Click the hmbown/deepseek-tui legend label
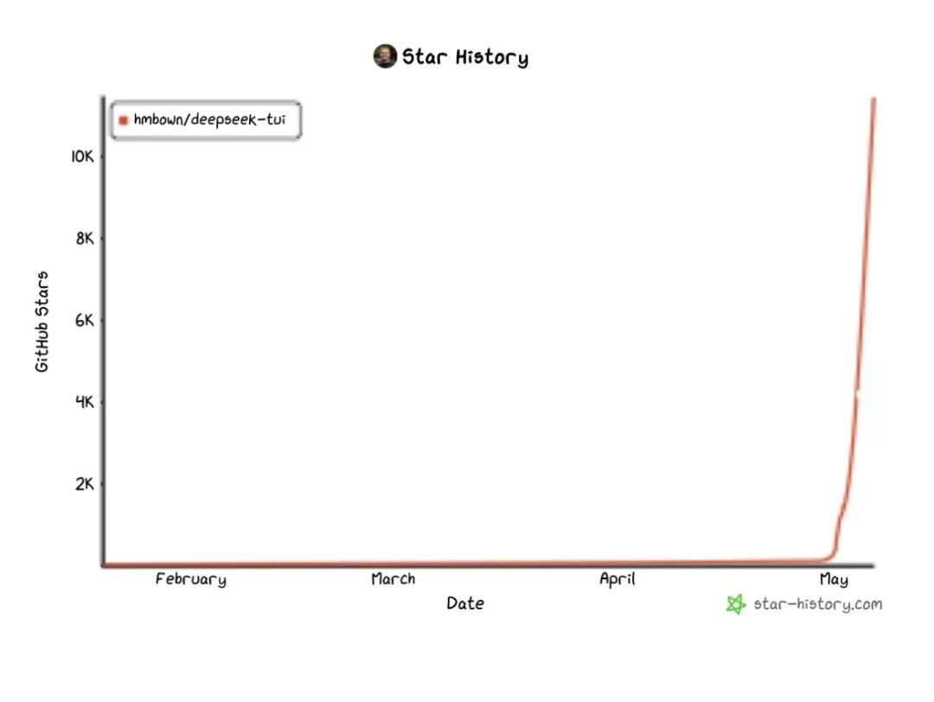934x702 pixels. pyautogui.click(x=209, y=119)
